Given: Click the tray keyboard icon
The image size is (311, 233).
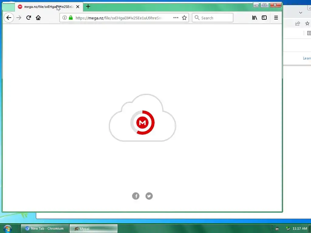Looking at the screenshot, I should click(x=277, y=229).
